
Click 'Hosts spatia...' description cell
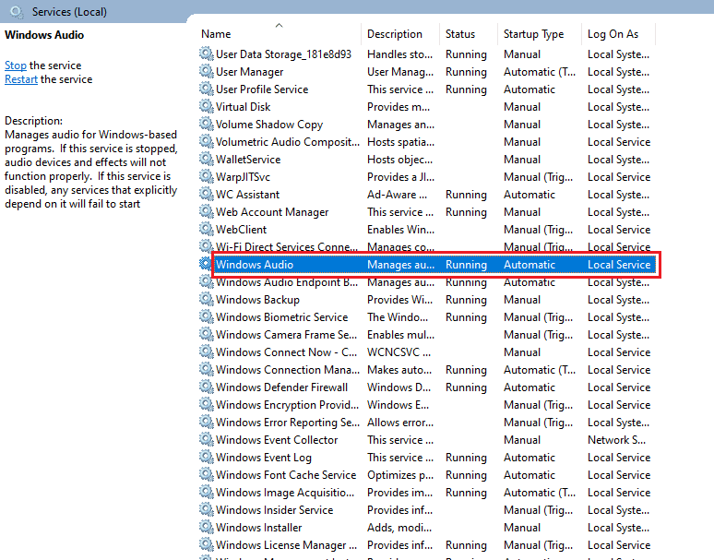(x=400, y=142)
